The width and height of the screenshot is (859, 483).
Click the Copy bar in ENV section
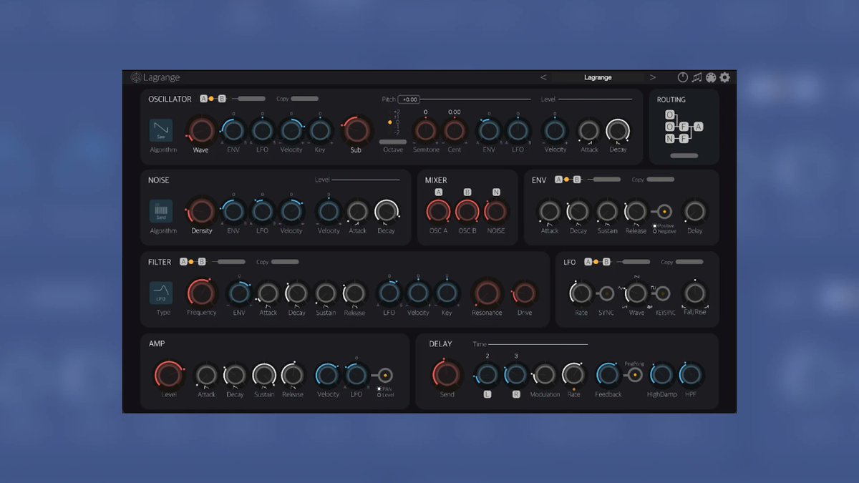click(660, 180)
